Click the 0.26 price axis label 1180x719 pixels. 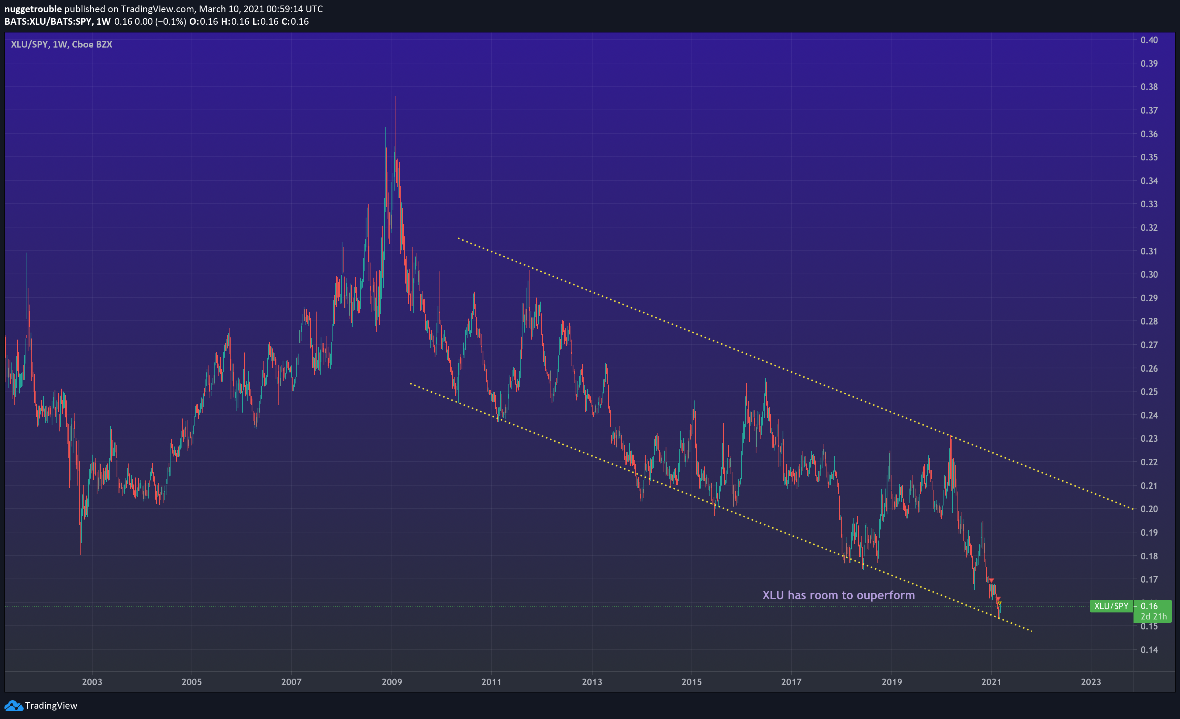[x=1149, y=368]
